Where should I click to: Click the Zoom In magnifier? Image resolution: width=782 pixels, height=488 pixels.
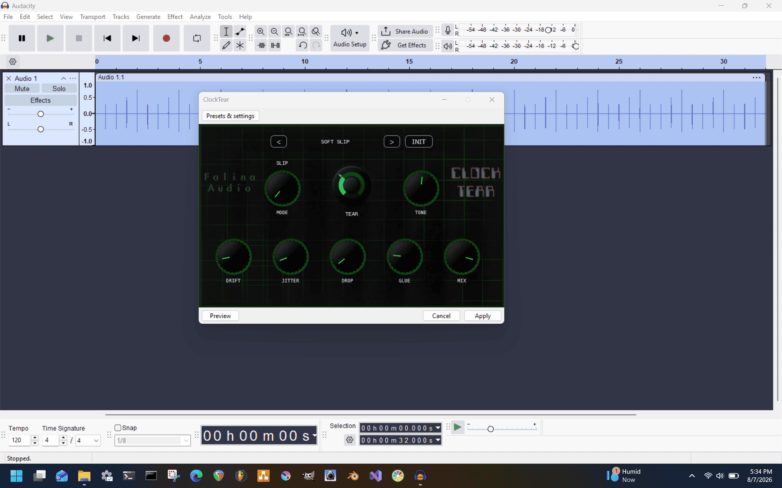tap(261, 31)
